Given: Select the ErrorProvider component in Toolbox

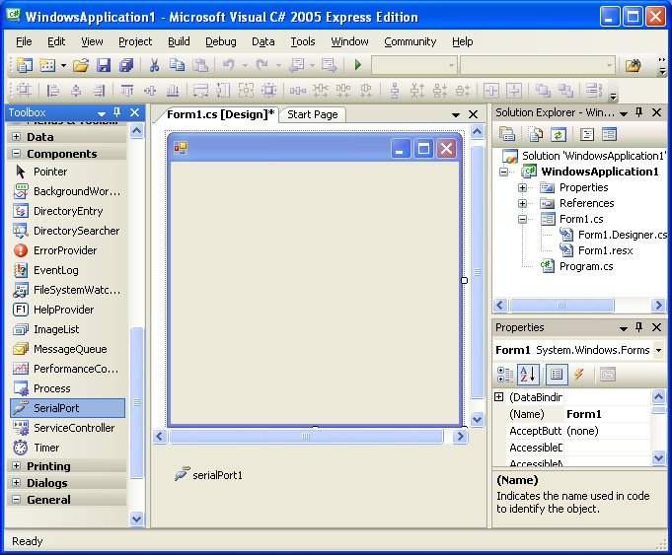Looking at the screenshot, I should (64, 250).
